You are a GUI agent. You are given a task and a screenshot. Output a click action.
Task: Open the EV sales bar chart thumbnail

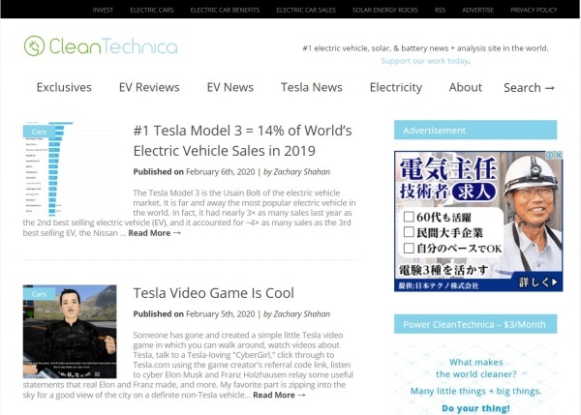point(70,168)
